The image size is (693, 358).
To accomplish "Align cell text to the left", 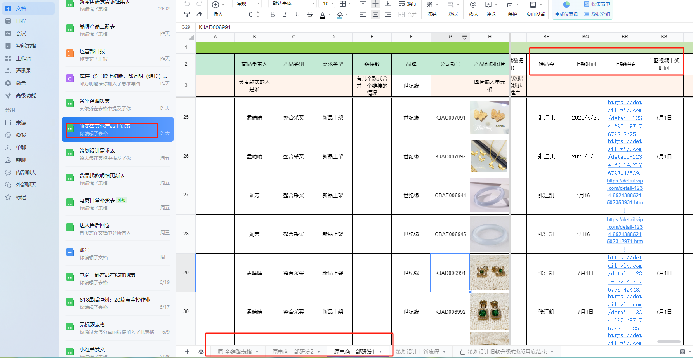I will pyautogui.click(x=363, y=14).
